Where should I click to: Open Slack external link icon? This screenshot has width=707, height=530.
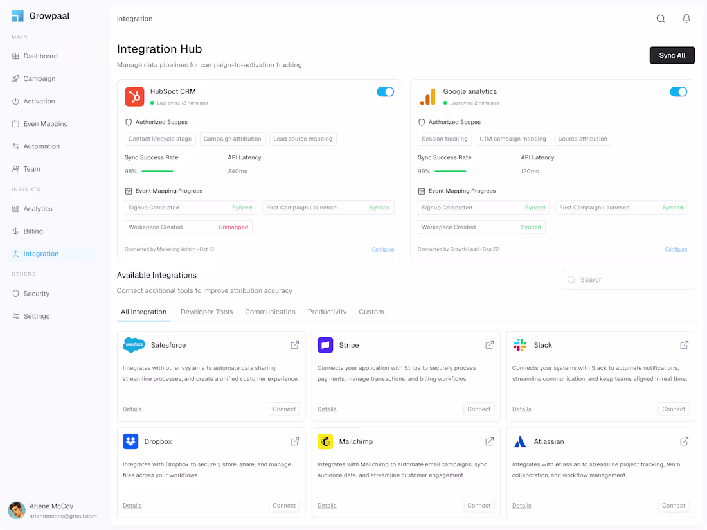[684, 345]
